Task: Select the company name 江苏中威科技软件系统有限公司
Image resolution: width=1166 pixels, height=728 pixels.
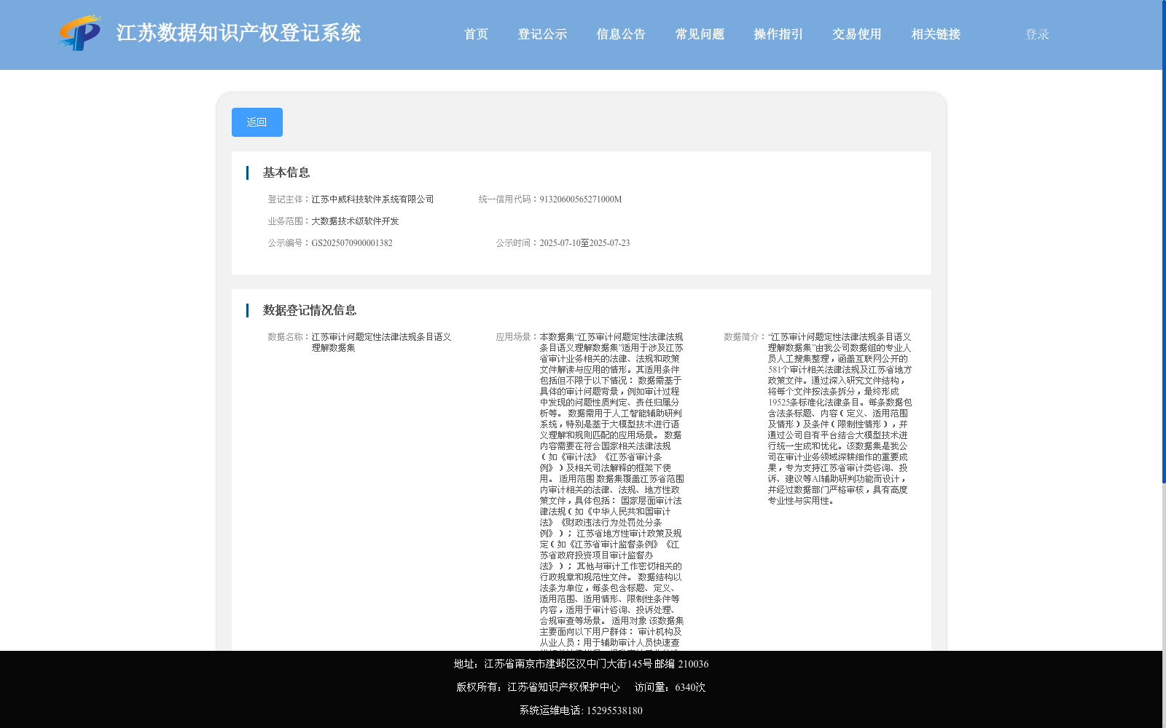Action: [x=372, y=199]
